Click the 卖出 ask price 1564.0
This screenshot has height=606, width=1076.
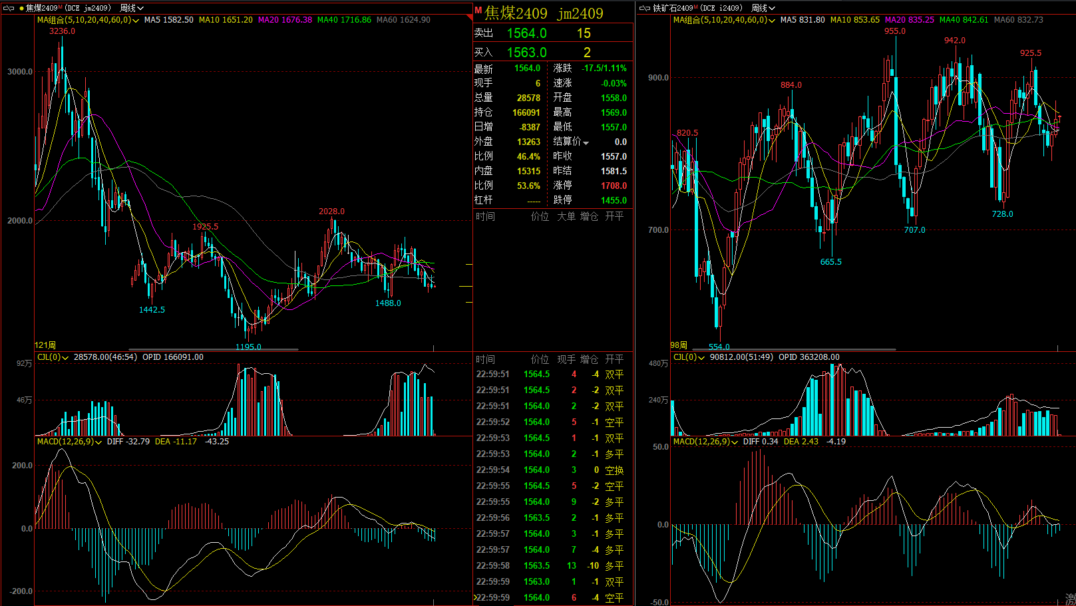coord(526,33)
